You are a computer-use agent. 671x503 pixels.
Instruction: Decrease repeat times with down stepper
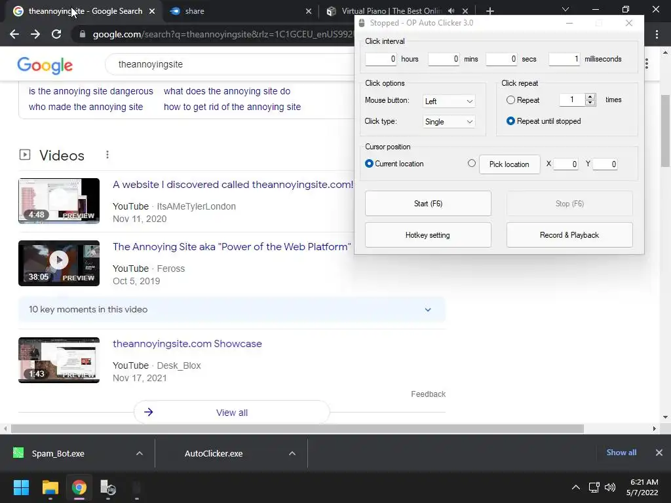tap(590, 103)
